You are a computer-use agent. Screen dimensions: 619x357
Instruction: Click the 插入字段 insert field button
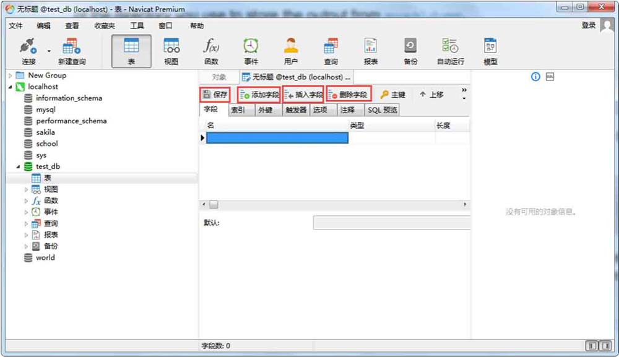coord(303,95)
